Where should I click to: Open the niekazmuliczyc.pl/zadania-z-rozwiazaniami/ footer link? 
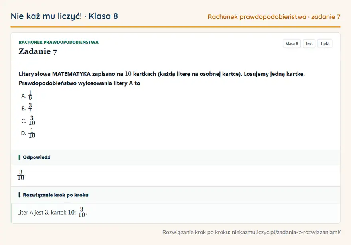[x=286, y=233]
